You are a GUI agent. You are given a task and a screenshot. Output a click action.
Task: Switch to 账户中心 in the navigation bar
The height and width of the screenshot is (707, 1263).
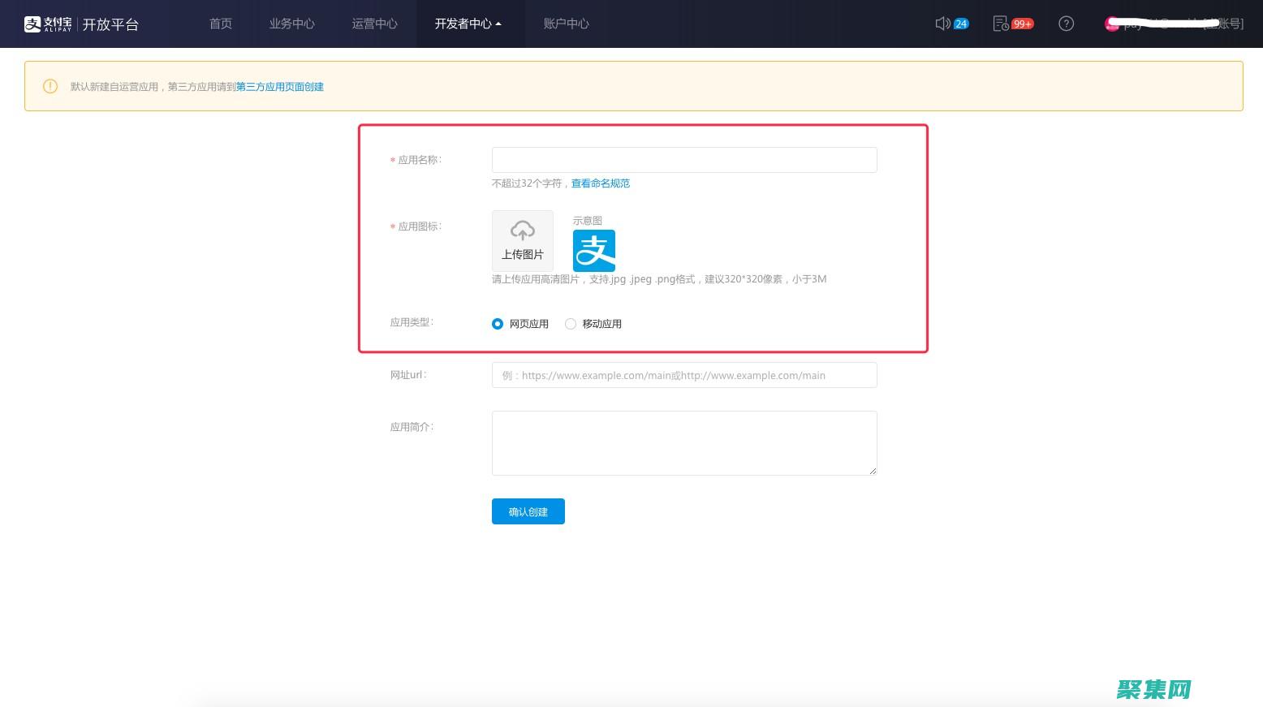click(x=566, y=24)
